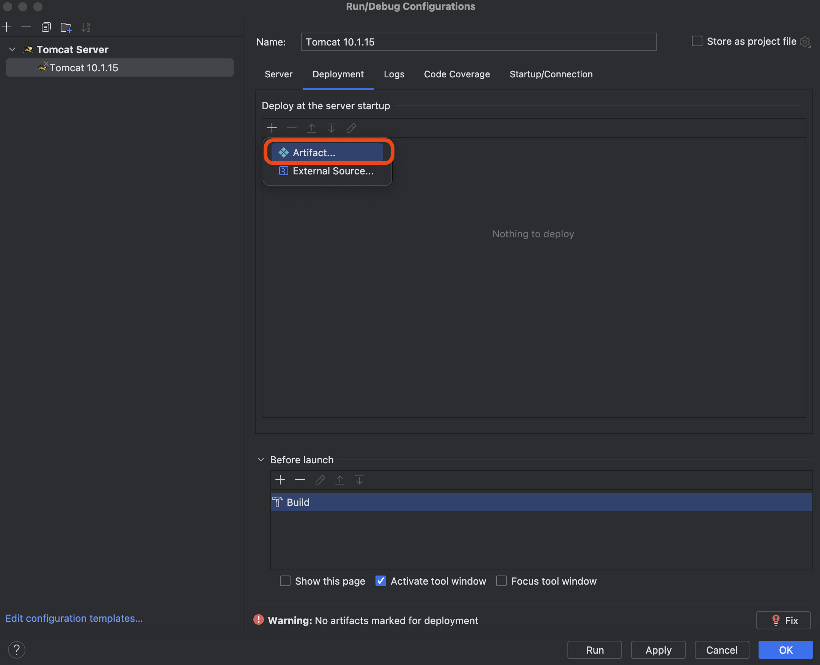Enable Store as project file checkbox
The height and width of the screenshot is (665, 820).
tap(697, 41)
